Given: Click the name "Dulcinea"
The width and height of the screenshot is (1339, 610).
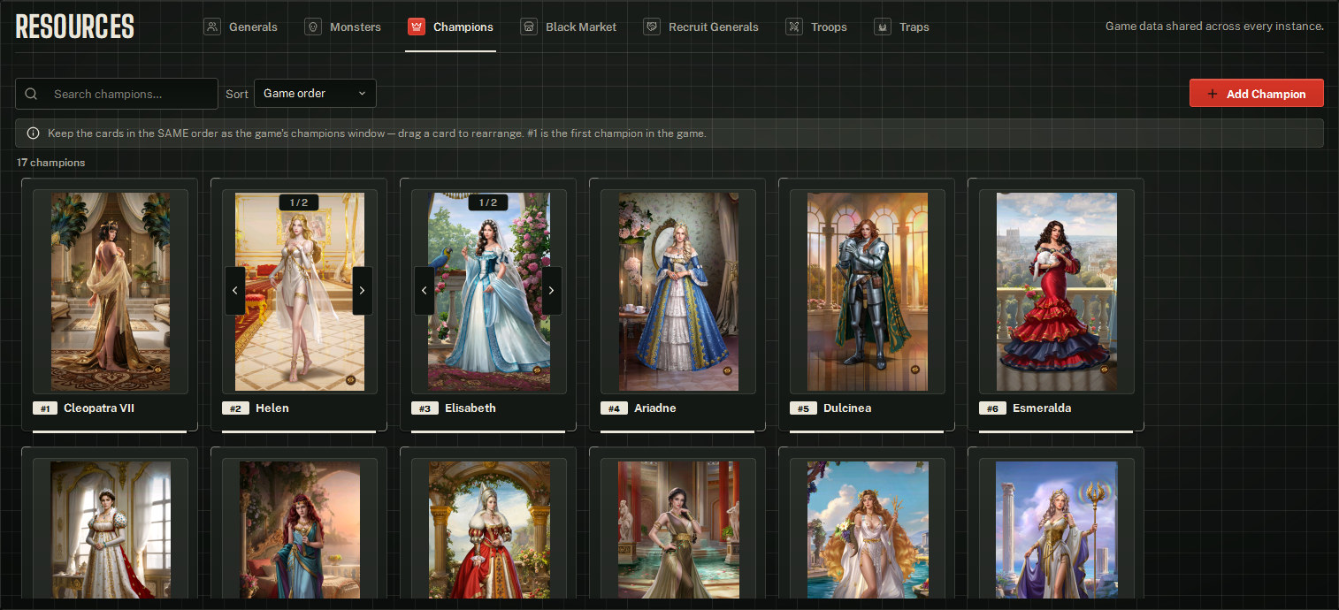Looking at the screenshot, I should [847, 408].
